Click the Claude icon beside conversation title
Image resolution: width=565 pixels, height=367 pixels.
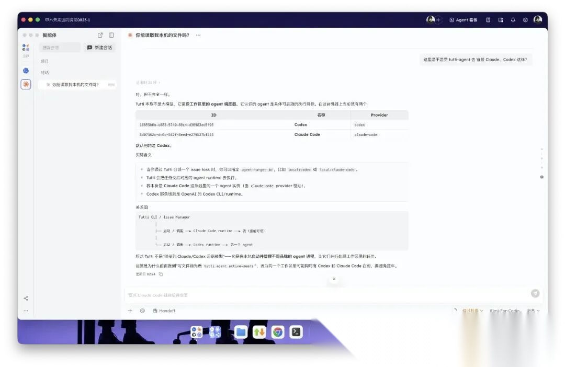coord(130,35)
